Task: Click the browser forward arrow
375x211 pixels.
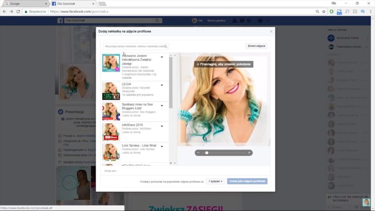Action: click(x=11, y=11)
